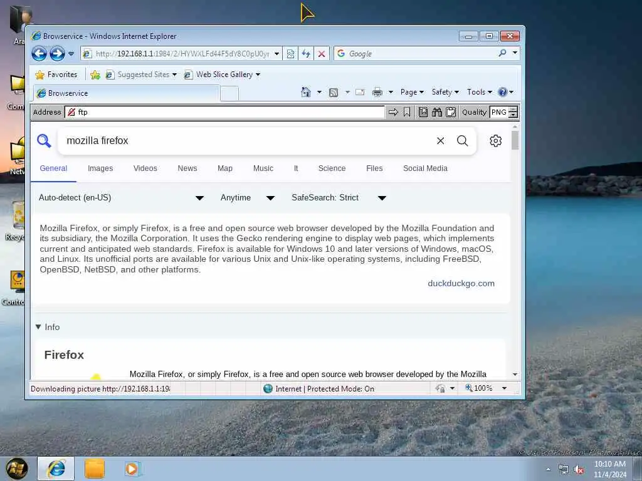The image size is (642, 481).
Task: Click the Browservice binoculars find icon
Action: [x=437, y=112]
